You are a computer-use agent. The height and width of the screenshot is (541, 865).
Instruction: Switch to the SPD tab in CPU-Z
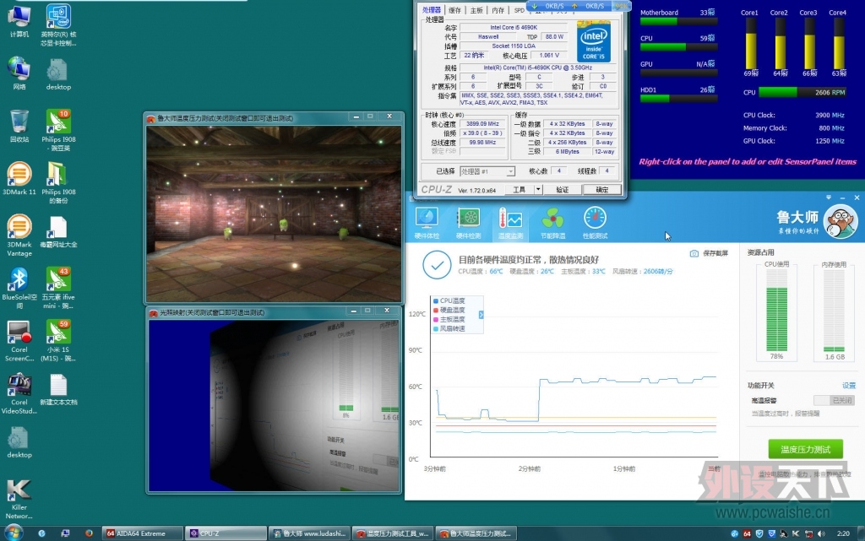tap(520, 10)
